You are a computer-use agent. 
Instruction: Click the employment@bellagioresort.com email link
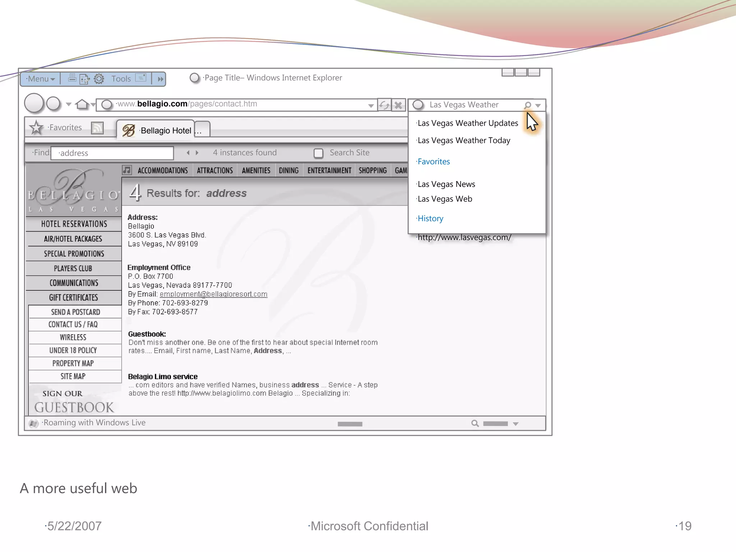pyautogui.click(x=213, y=294)
